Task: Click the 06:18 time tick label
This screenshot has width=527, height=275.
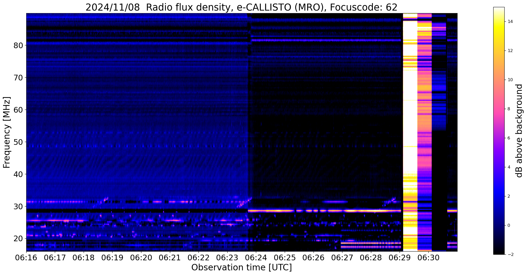Action: tap(84, 257)
